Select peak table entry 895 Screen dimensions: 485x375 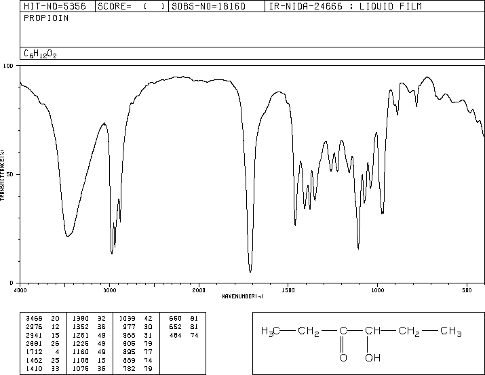click(x=129, y=352)
